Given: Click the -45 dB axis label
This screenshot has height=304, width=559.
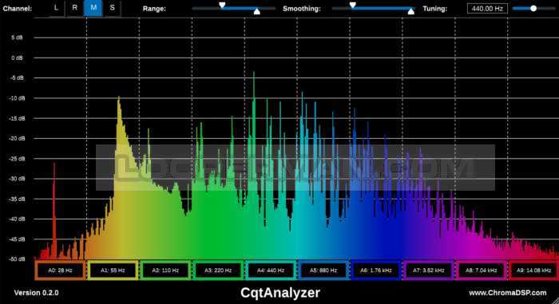Looking at the screenshot, I should click(x=17, y=239).
